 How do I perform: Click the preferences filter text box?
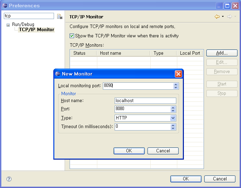(29, 16)
